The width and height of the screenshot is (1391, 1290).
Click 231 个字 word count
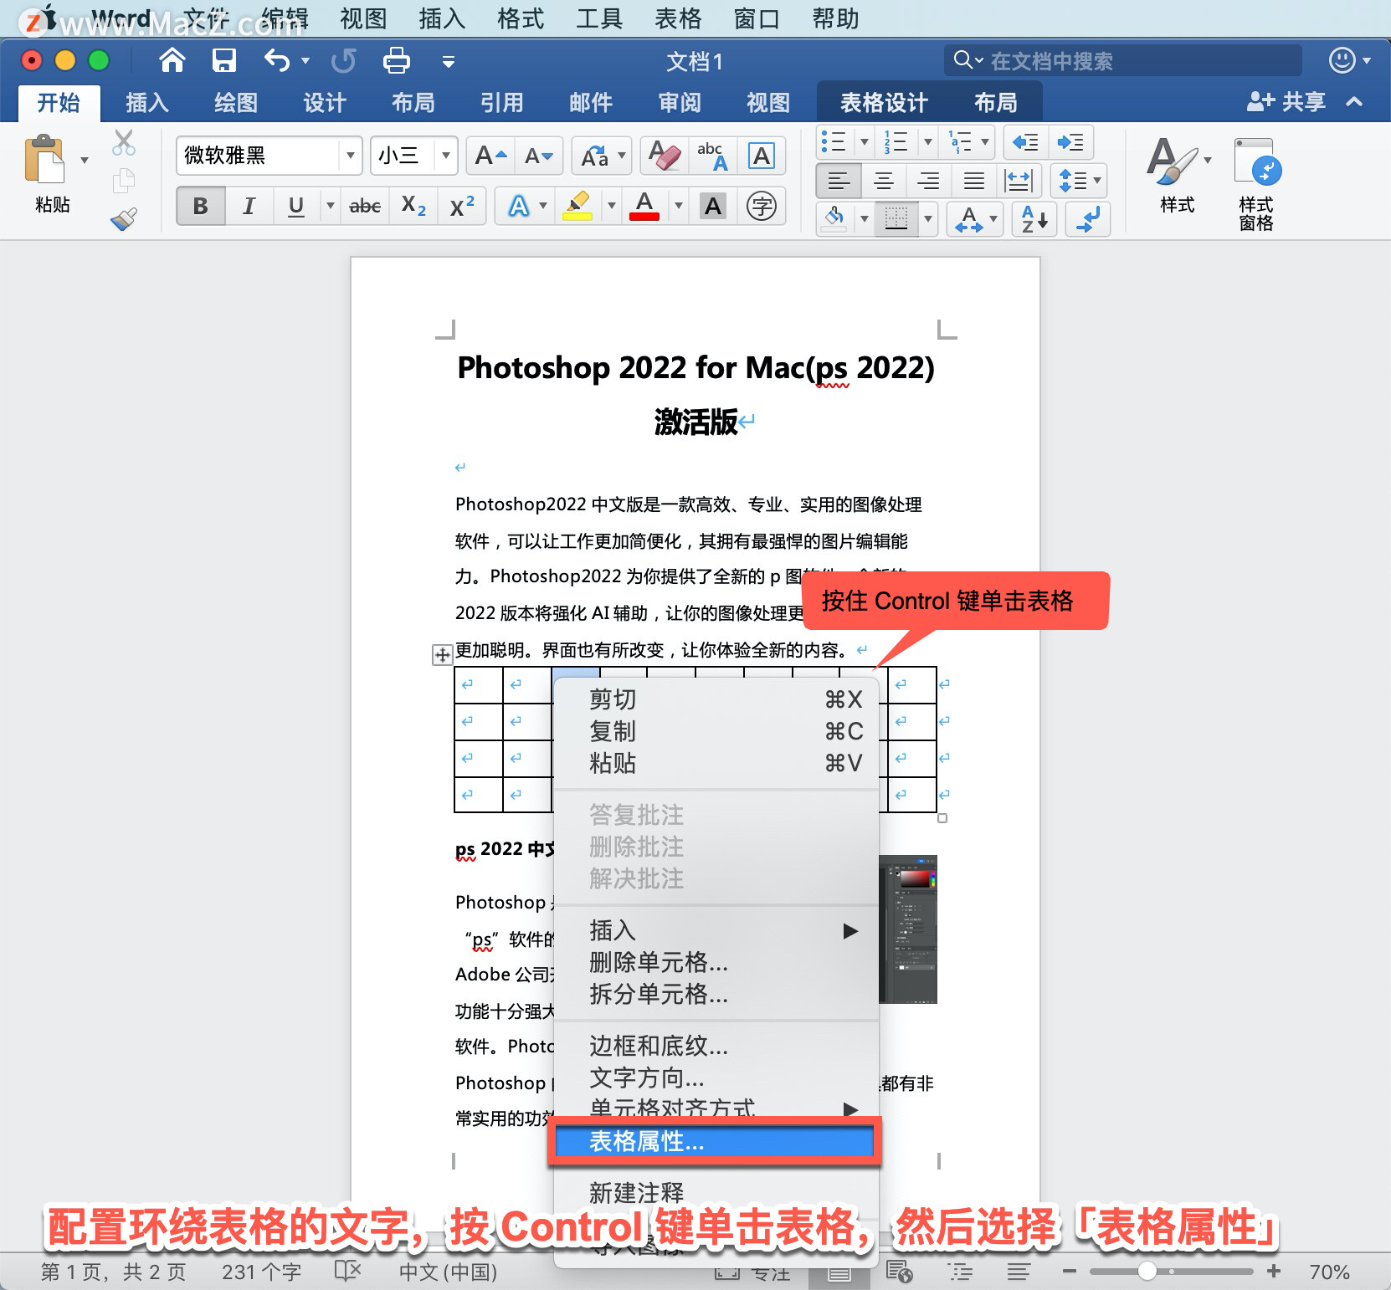[x=261, y=1272]
